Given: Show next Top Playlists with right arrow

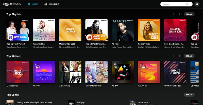Looking at the screenshot, I should pos(180,14).
